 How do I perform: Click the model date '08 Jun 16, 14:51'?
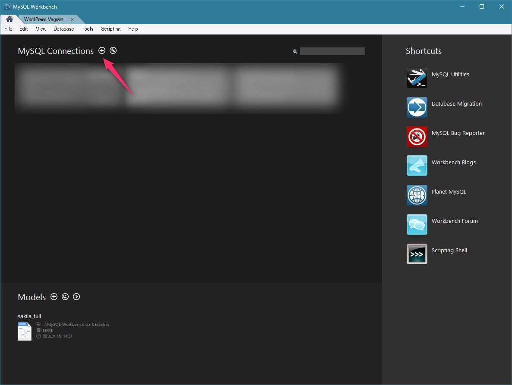[57, 336]
